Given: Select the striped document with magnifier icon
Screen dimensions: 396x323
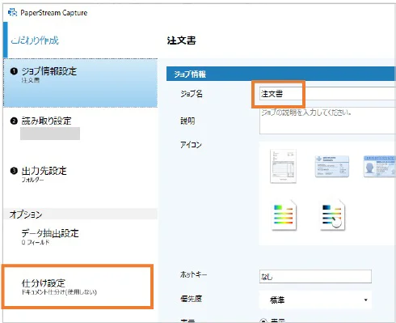Looking at the screenshot, I should tap(332, 215).
